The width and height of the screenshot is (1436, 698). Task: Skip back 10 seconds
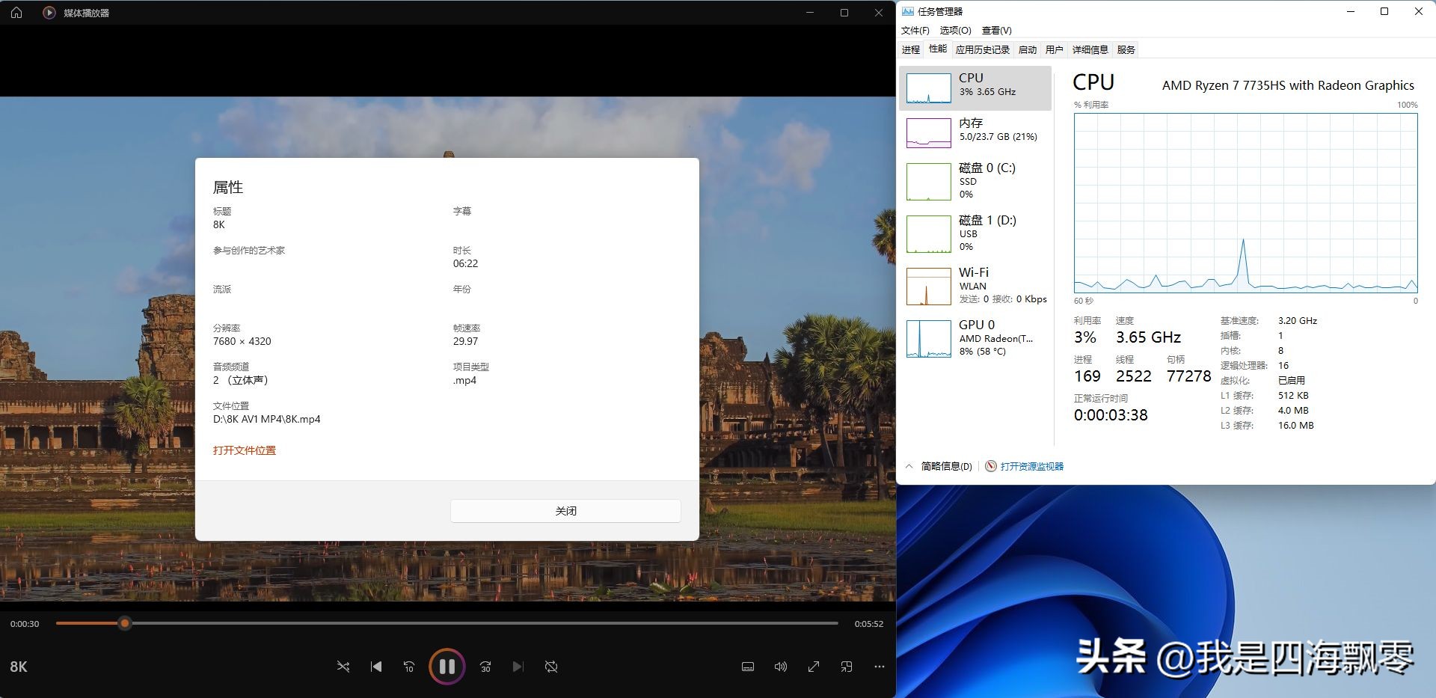tap(409, 666)
